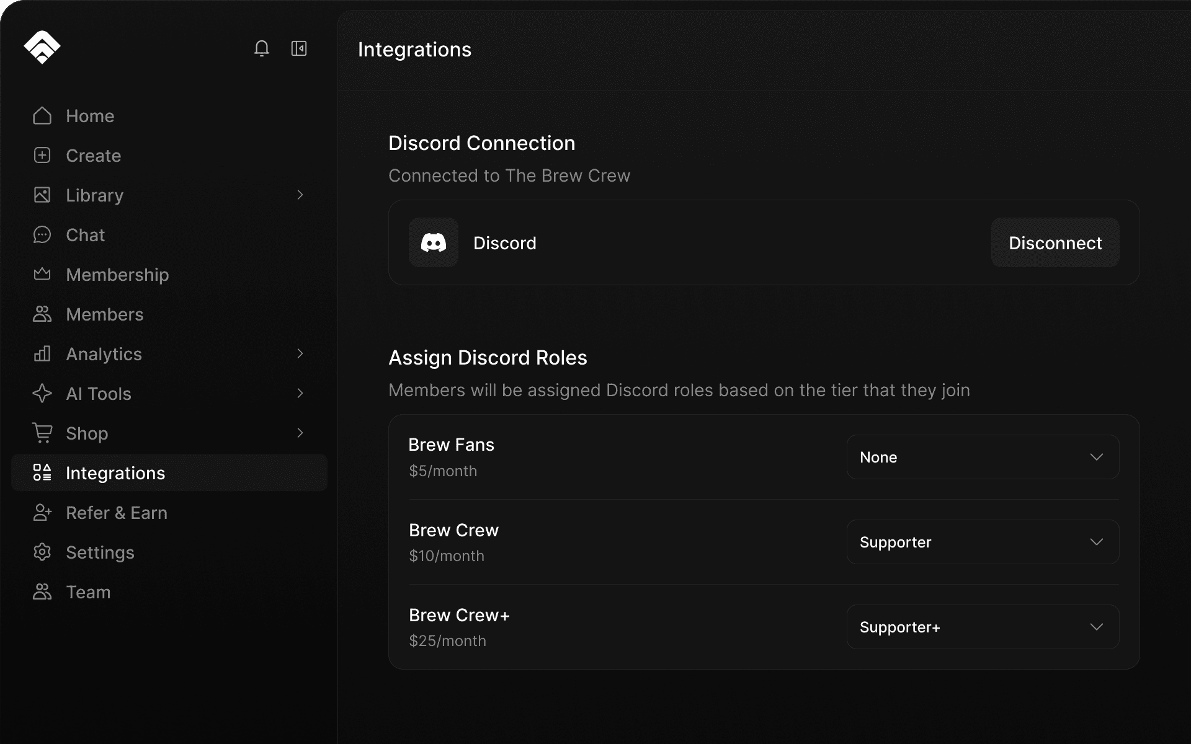Screen dimensions: 1191x744
Task: Click the app logo in the sidebar
Action: [x=42, y=47]
